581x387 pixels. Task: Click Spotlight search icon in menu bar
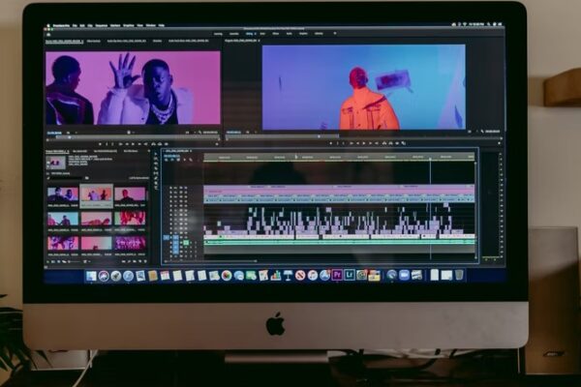(x=489, y=24)
